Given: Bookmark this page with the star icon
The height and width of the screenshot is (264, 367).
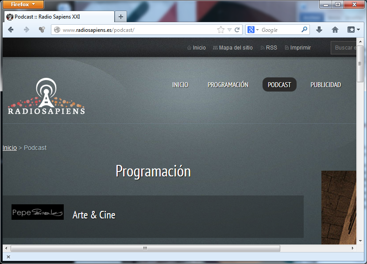Looking at the screenshot, I should coord(221,30).
